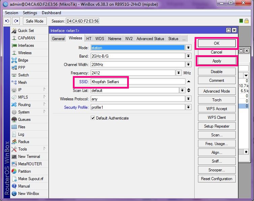Open Log viewer
Image resolution: width=254 pixels, height=201 pixels.
(x=29, y=134)
